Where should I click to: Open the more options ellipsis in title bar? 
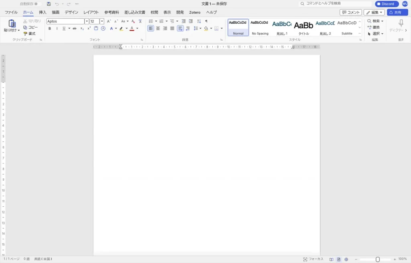click(77, 4)
